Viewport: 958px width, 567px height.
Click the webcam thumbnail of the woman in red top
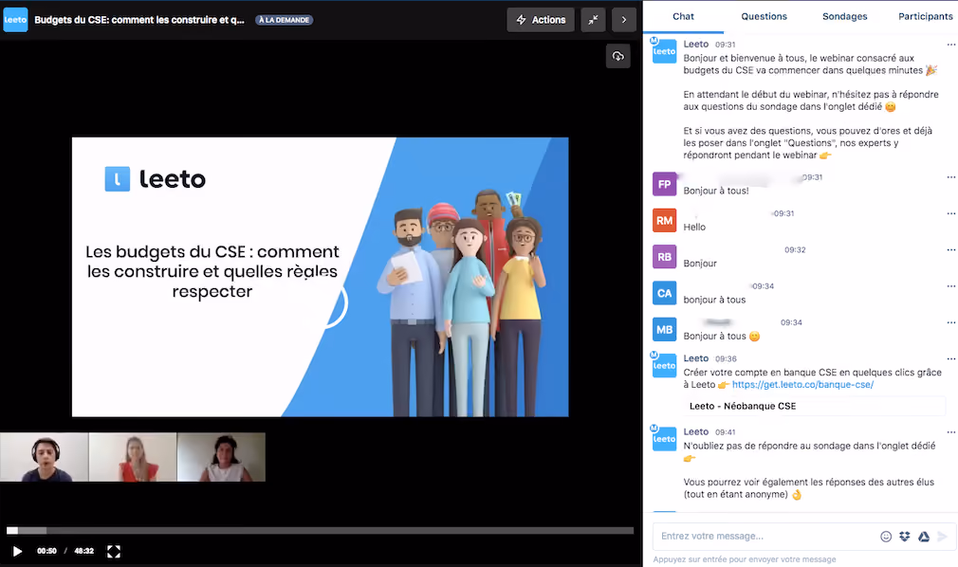133,457
